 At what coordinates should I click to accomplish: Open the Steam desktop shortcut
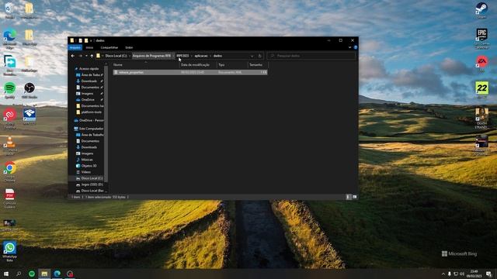click(481, 10)
